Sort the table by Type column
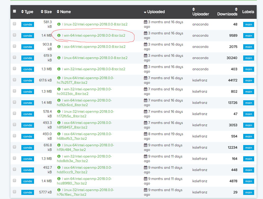 point(27,12)
